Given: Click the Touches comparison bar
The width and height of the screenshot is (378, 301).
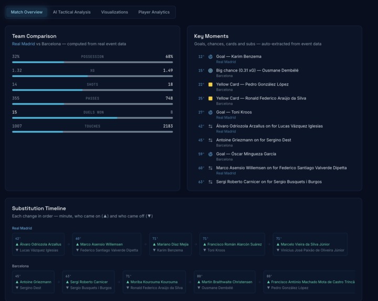Looking at the screenshot, I should pyautogui.click(x=92, y=132).
